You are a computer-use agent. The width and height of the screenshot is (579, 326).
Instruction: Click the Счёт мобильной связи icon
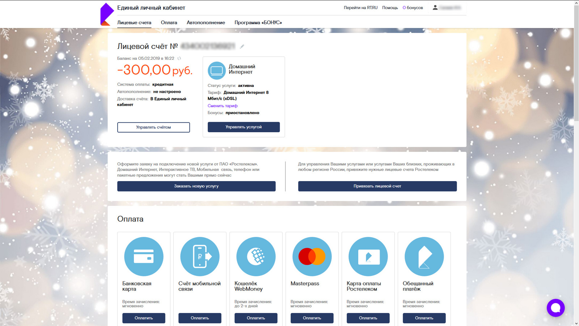tap(200, 256)
